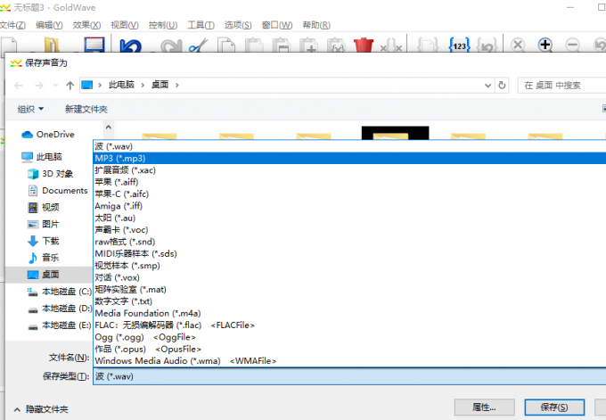Screen dimensions: 606x420
Task: Refresh the folder view in dialog
Action: click(x=502, y=85)
